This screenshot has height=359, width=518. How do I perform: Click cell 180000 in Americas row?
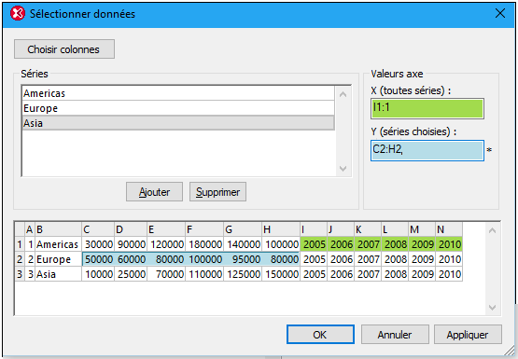[x=204, y=244]
